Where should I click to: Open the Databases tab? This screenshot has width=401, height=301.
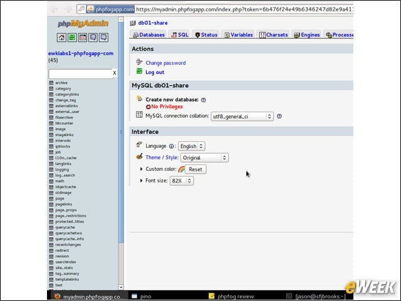(x=148, y=35)
